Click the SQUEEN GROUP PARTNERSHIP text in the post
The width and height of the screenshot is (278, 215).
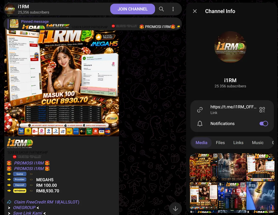tap(28, 153)
